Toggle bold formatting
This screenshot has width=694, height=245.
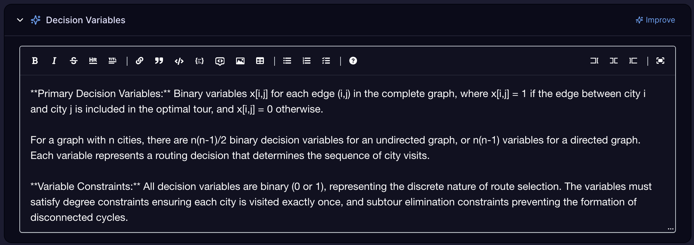(x=35, y=61)
